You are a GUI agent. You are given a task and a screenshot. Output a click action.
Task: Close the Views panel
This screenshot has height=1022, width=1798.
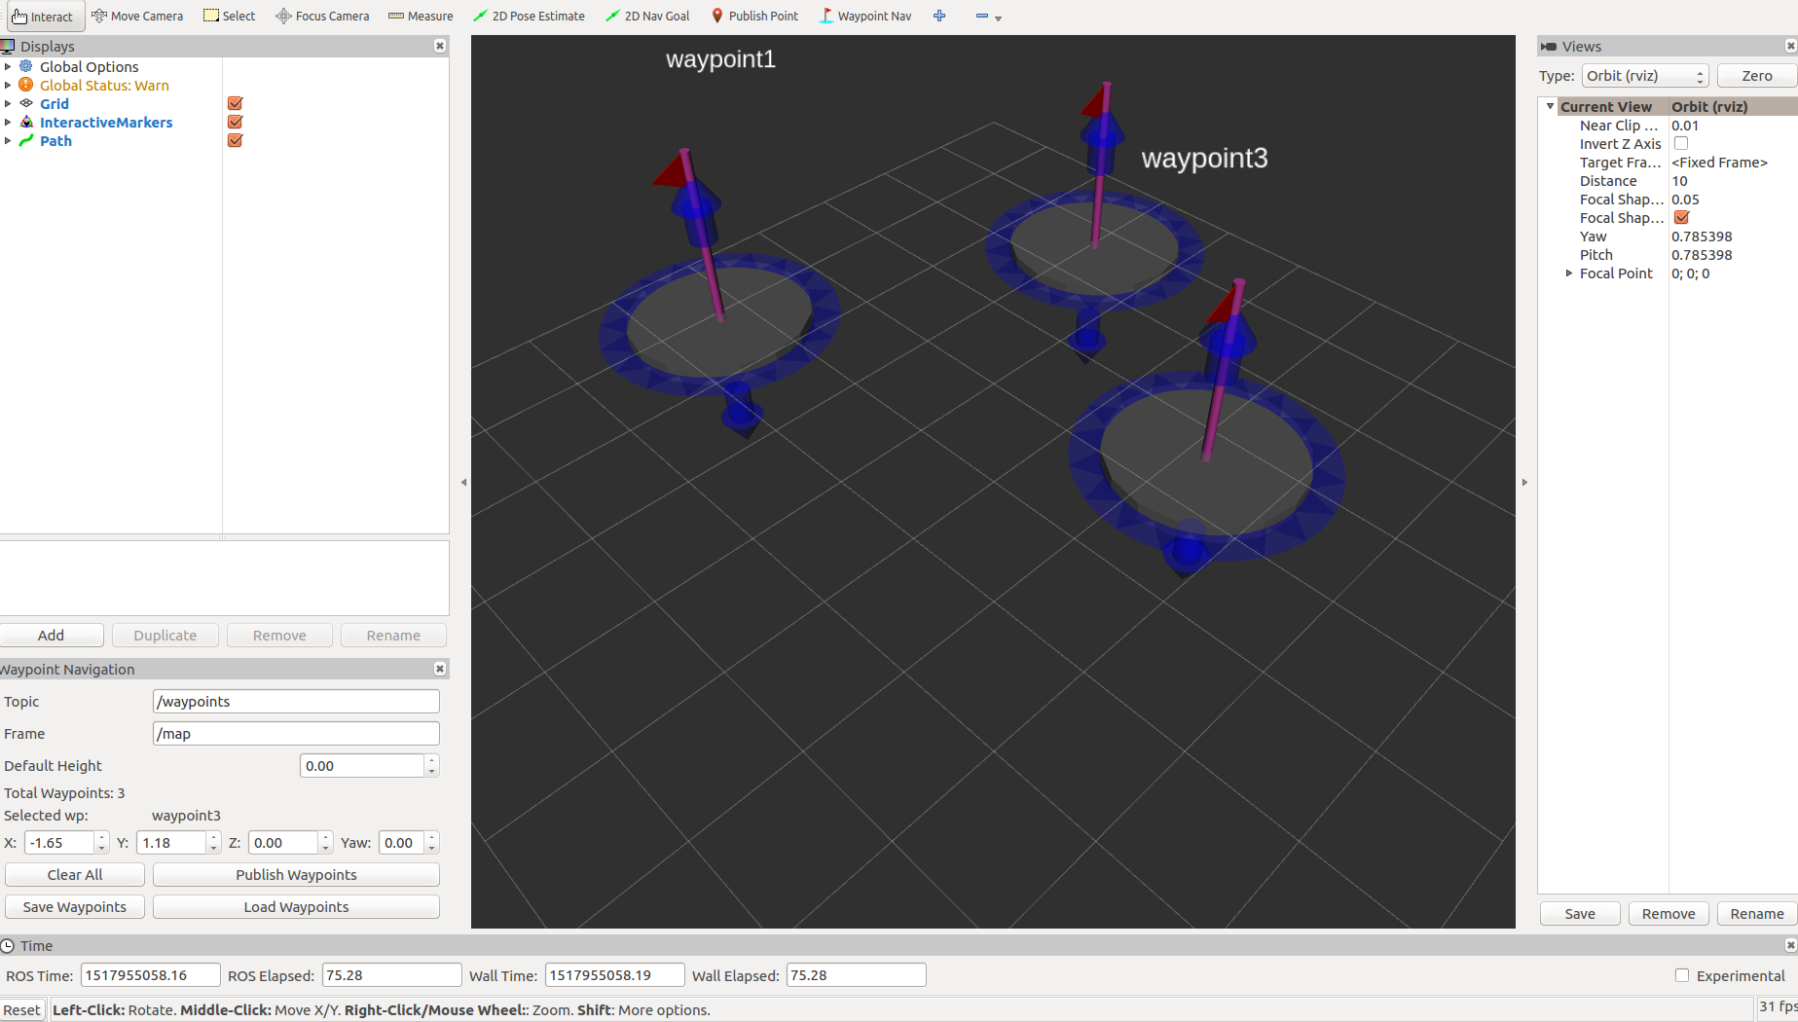point(1790,46)
